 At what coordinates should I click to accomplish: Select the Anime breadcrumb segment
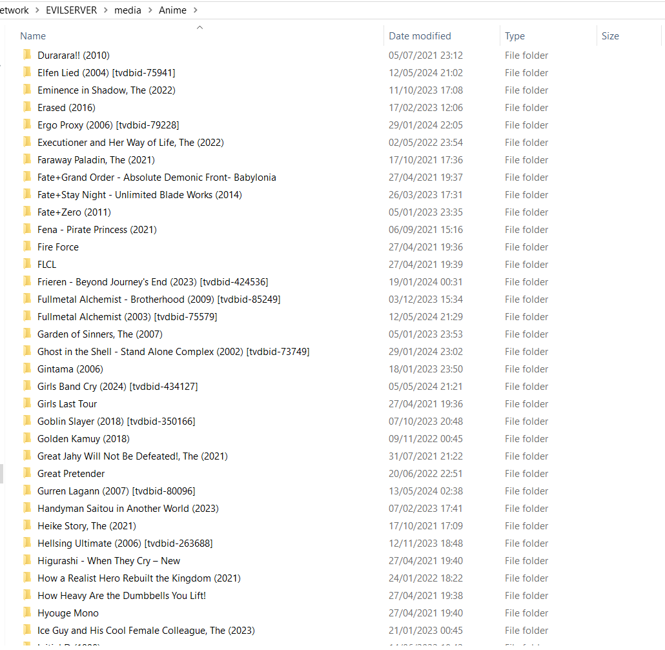[x=172, y=10]
